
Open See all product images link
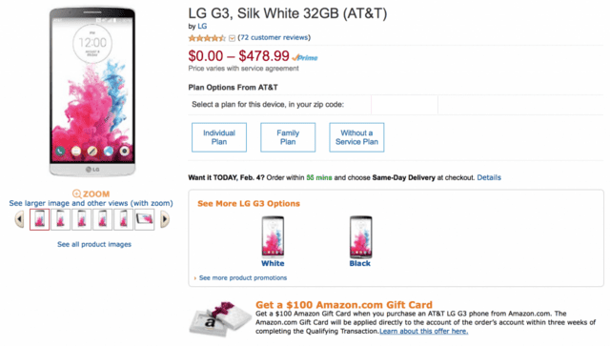[x=94, y=244]
